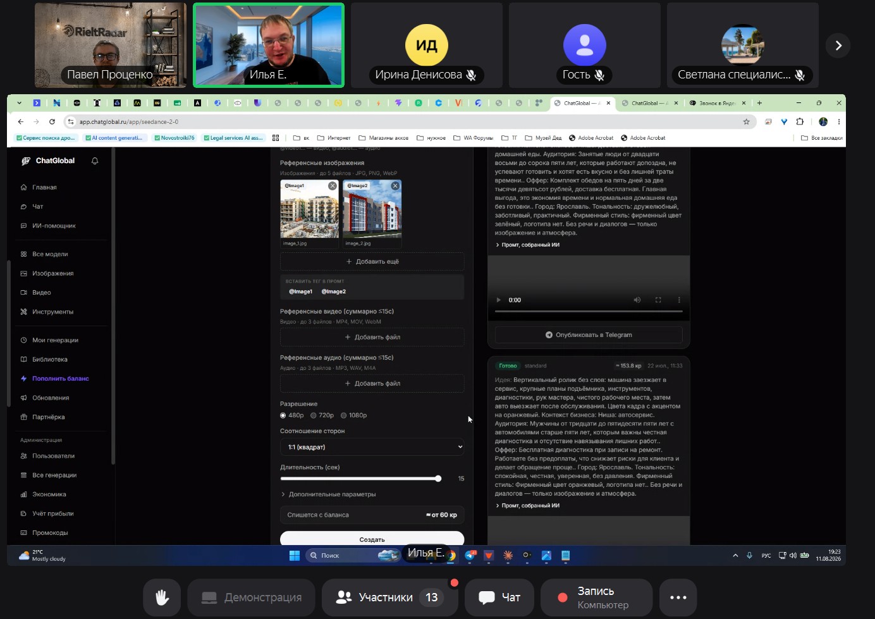Open the Novostroiki76 bookmark
The height and width of the screenshot is (619, 875).
coord(174,138)
